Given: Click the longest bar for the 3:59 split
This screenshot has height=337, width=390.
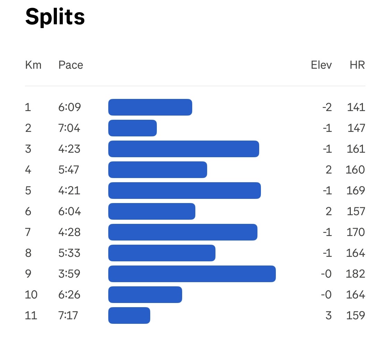Looking at the screenshot, I should [x=192, y=274].
